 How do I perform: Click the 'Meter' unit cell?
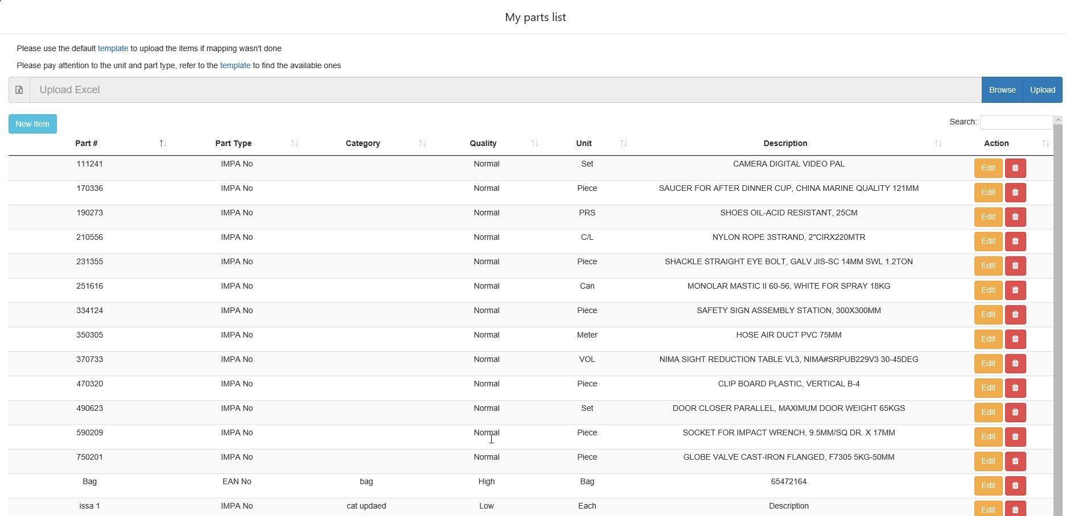point(587,335)
